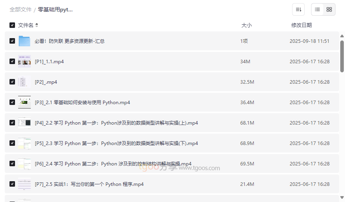This screenshot has height=202, width=345.
Task: Click the 大小 column header
Action: pyautogui.click(x=246, y=25)
